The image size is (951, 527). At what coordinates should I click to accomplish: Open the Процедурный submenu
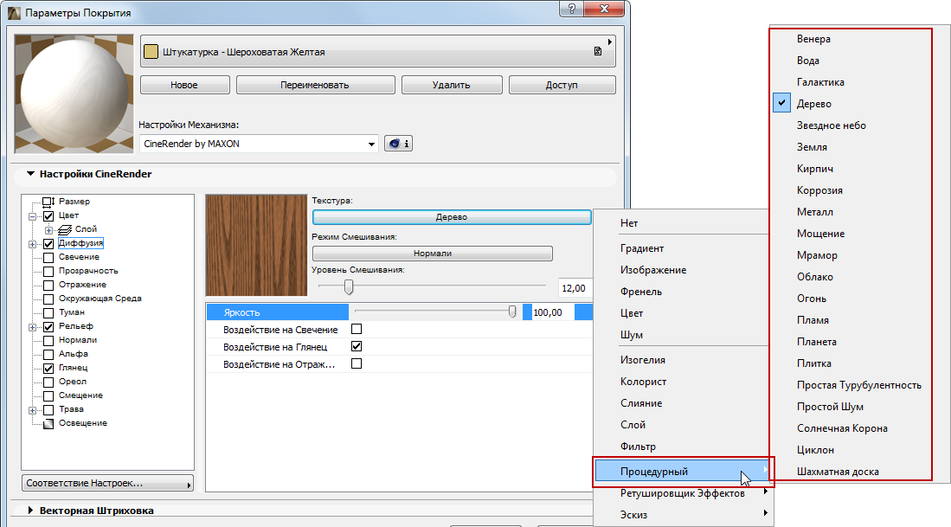[683, 472]
